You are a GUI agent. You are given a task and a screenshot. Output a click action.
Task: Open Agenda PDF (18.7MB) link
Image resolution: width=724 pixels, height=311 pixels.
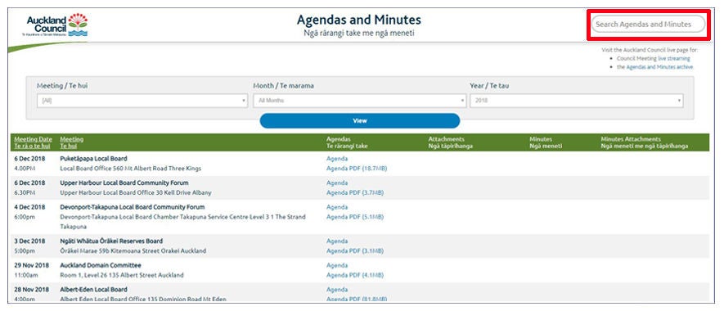pos(357,169)
